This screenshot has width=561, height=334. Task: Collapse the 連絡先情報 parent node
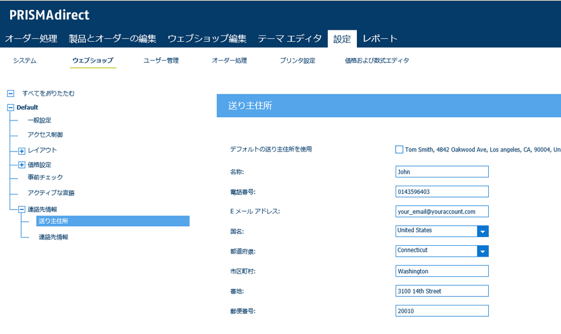point(22,209)
